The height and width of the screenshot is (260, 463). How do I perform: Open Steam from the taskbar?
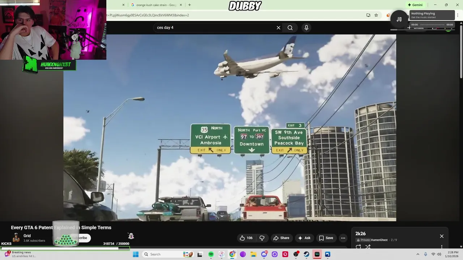(306, 254)
